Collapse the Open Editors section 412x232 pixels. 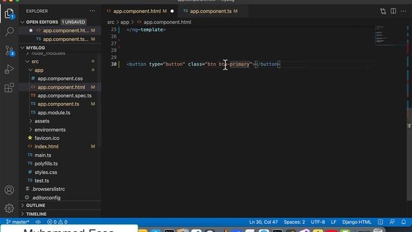(23, 22)
